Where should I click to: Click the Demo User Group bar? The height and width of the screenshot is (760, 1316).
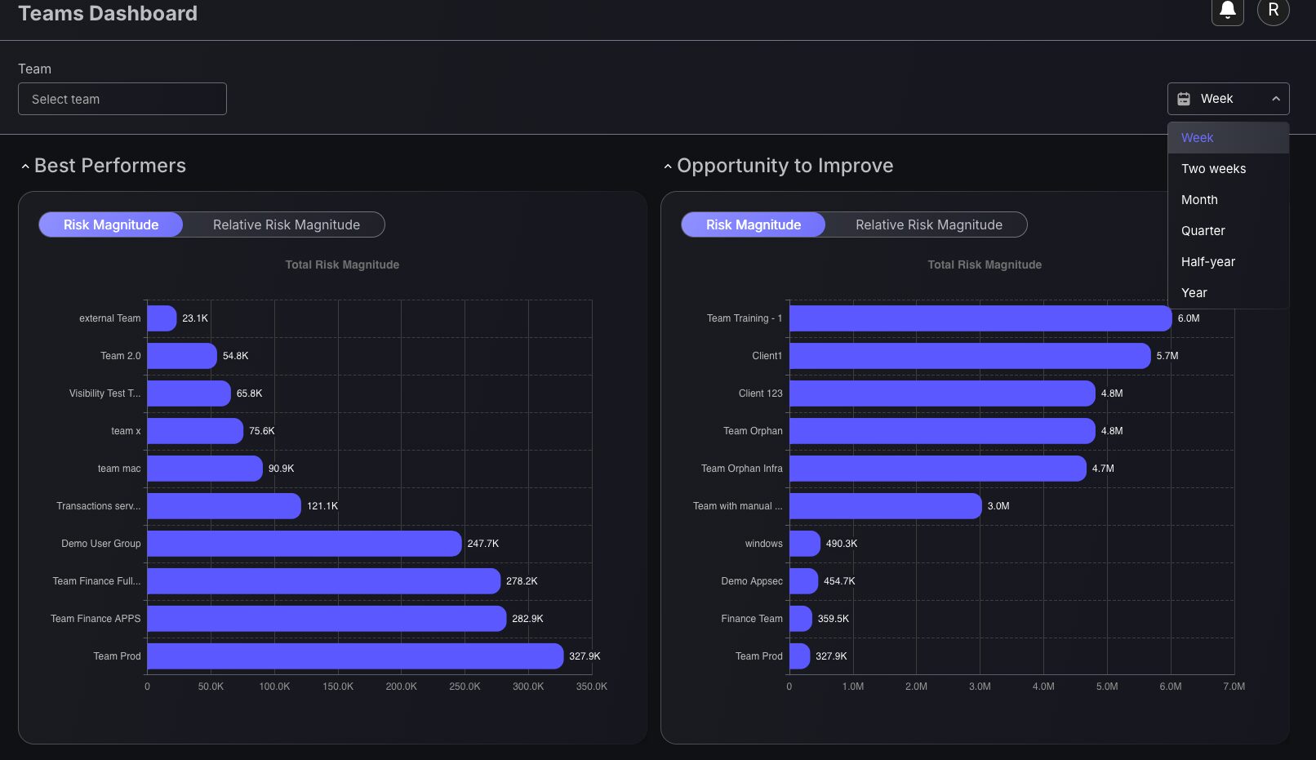click(305, 544)
